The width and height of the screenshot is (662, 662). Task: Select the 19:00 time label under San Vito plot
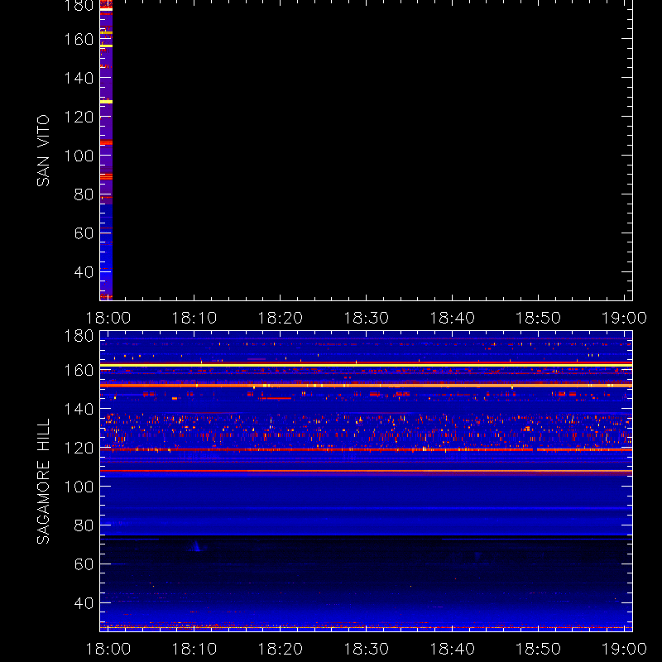click(x=624, y=318)
